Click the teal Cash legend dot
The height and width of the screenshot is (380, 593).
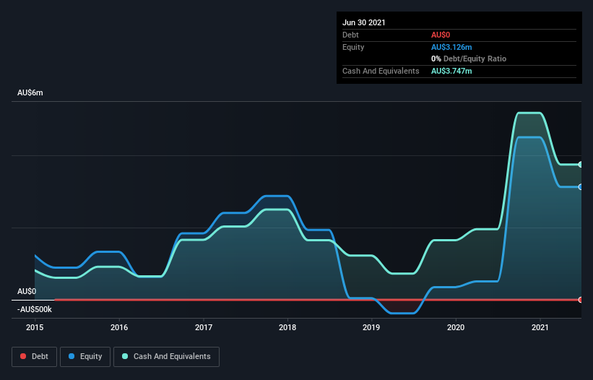click(125, 356)
